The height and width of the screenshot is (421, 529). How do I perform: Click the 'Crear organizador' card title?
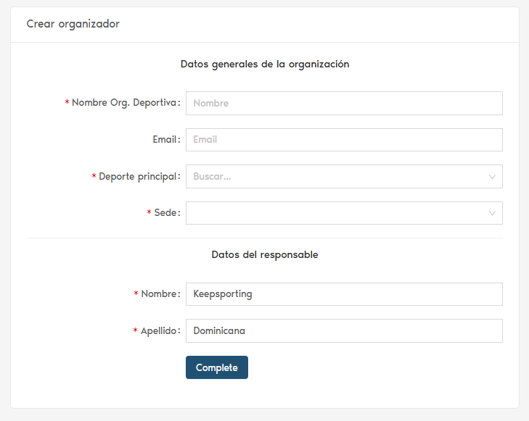[73, 24]
